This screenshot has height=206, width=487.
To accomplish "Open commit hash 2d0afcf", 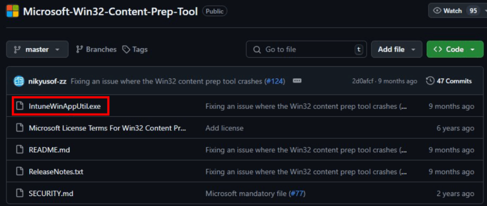I will (x=363, y=81).
